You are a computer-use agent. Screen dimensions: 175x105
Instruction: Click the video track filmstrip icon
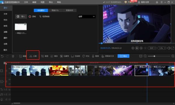click(2, 71)
